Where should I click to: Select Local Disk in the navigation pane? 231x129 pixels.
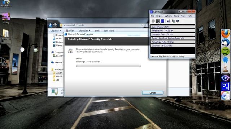pos(58,56)
